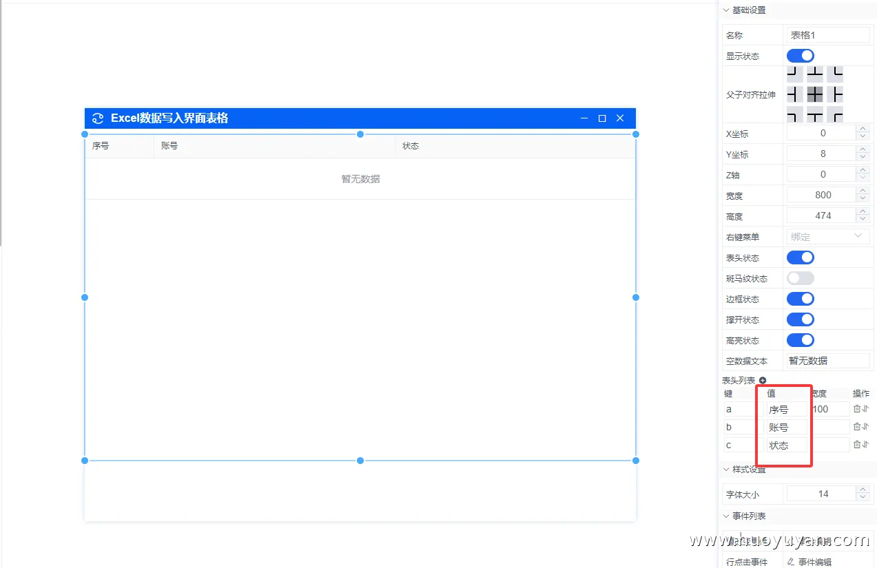Click the bottom-right selection handle of table
This screenshot has height=568, width=877.
(636, 461)
